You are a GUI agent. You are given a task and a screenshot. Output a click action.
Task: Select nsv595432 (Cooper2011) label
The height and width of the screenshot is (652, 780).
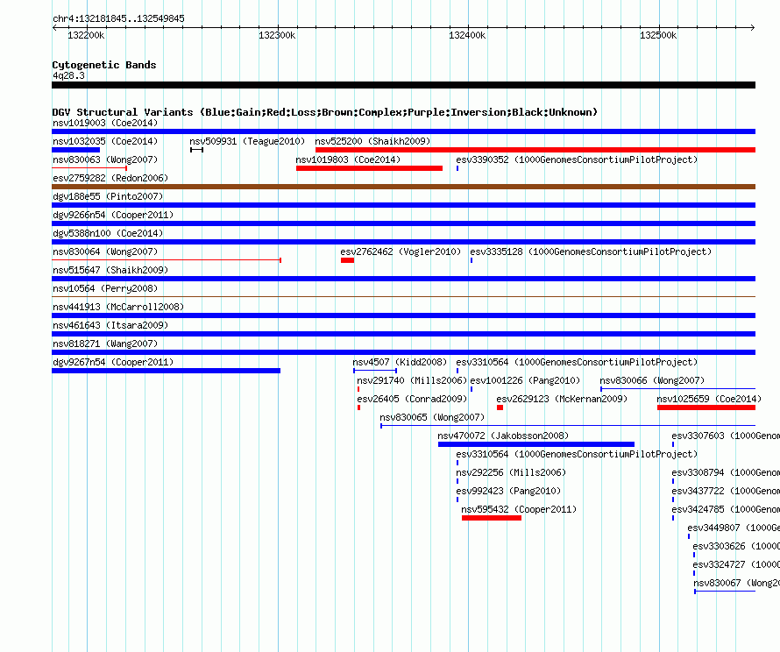tap(519, 509)
